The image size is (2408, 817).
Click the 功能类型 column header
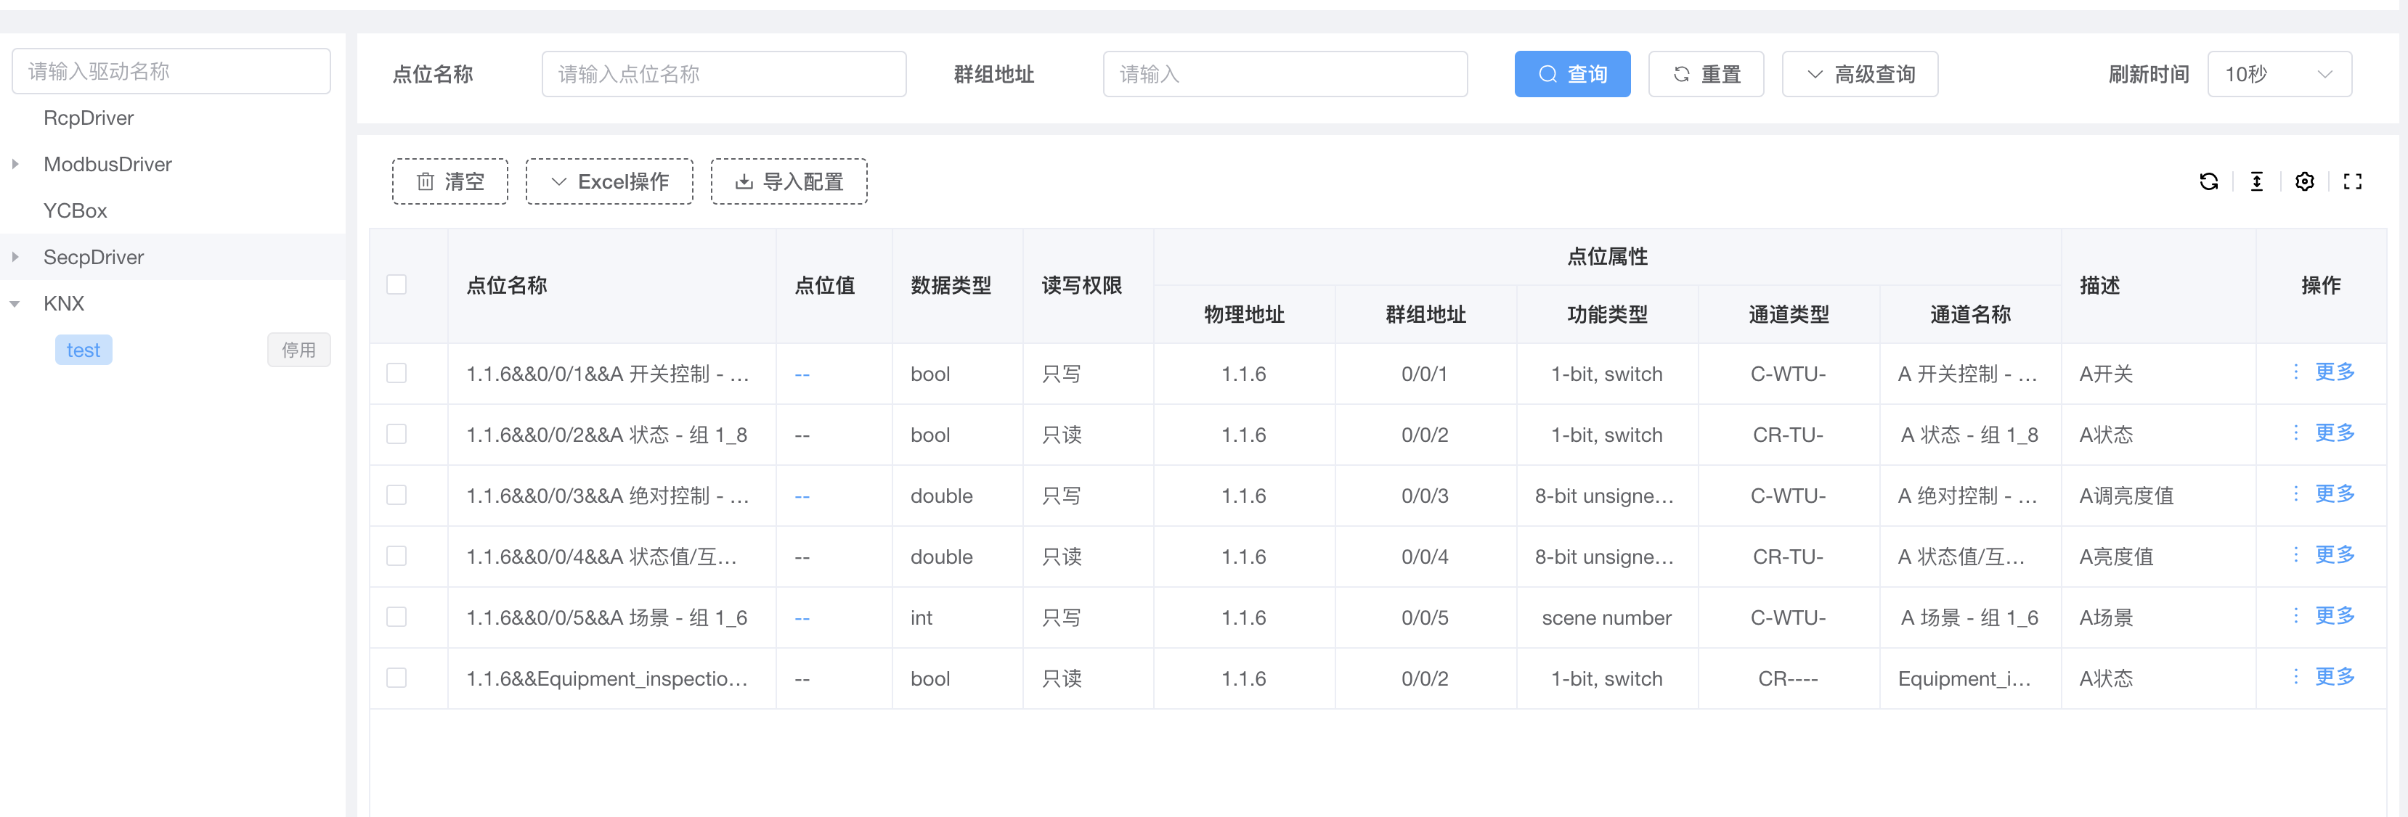click(x=1607, y=315)
